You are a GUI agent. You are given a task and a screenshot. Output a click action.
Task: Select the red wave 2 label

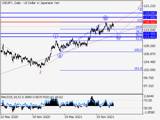pos(40,72)
